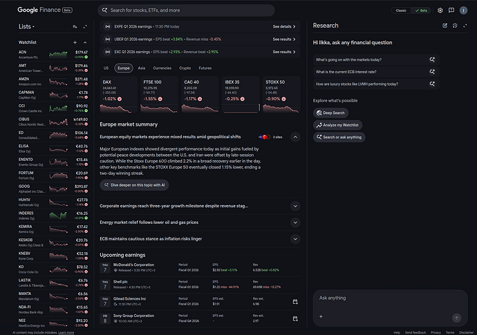Open the CAC 40 index card

200,95
